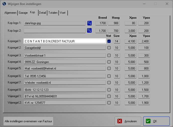The width and height of the screenshot is (173, 127).
Task: Uncheck the Vet checkbox for Kopregel 1
Action: [x=109, y=41]
